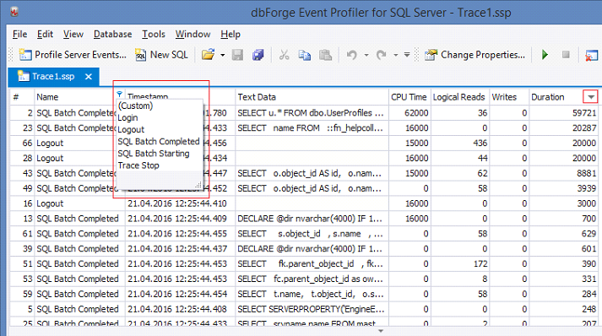Click the Clear trace window icon

pyautogui.click(x=591, y=55)
